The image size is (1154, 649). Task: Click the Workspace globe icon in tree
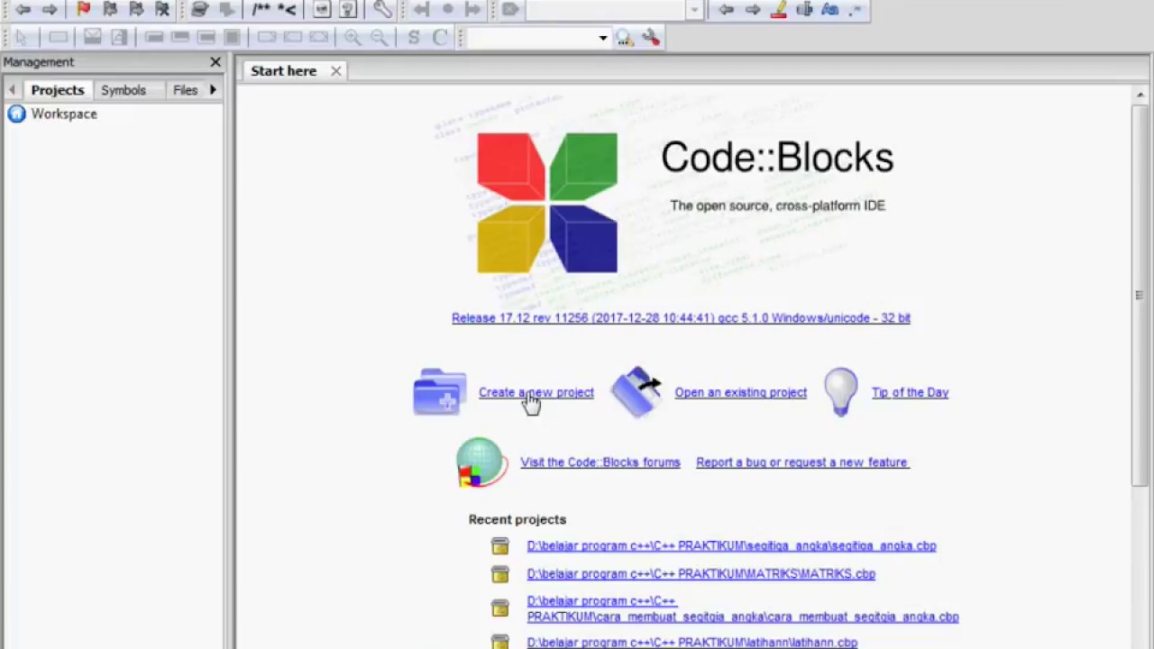16,114
